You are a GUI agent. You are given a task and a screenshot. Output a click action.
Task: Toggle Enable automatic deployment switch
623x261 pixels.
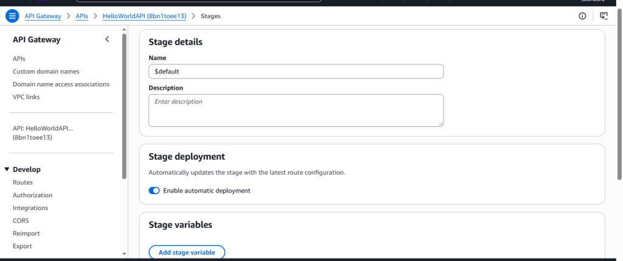coord(154,191)
